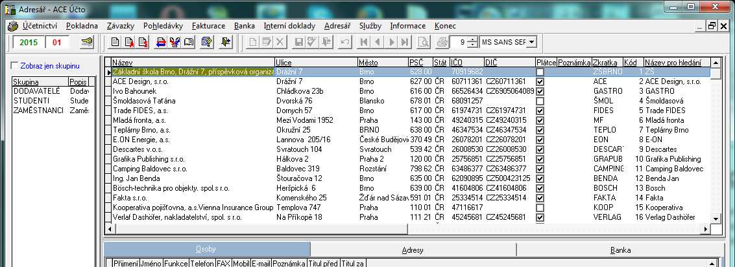Click the greyed undo arrow icon
735x267 pixels.
click(345, 43)
